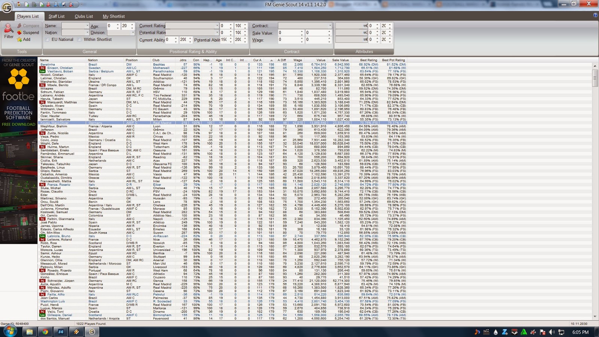Toggle the EU National checkbox

pos(48,39)
